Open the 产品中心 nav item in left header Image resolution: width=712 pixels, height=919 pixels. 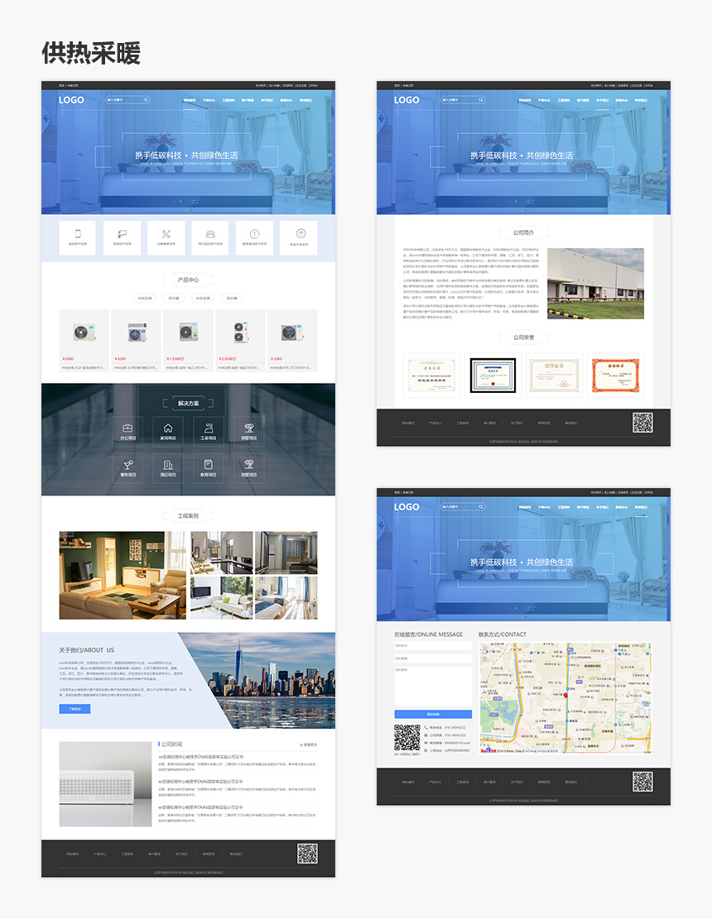(x=209, y=100)
